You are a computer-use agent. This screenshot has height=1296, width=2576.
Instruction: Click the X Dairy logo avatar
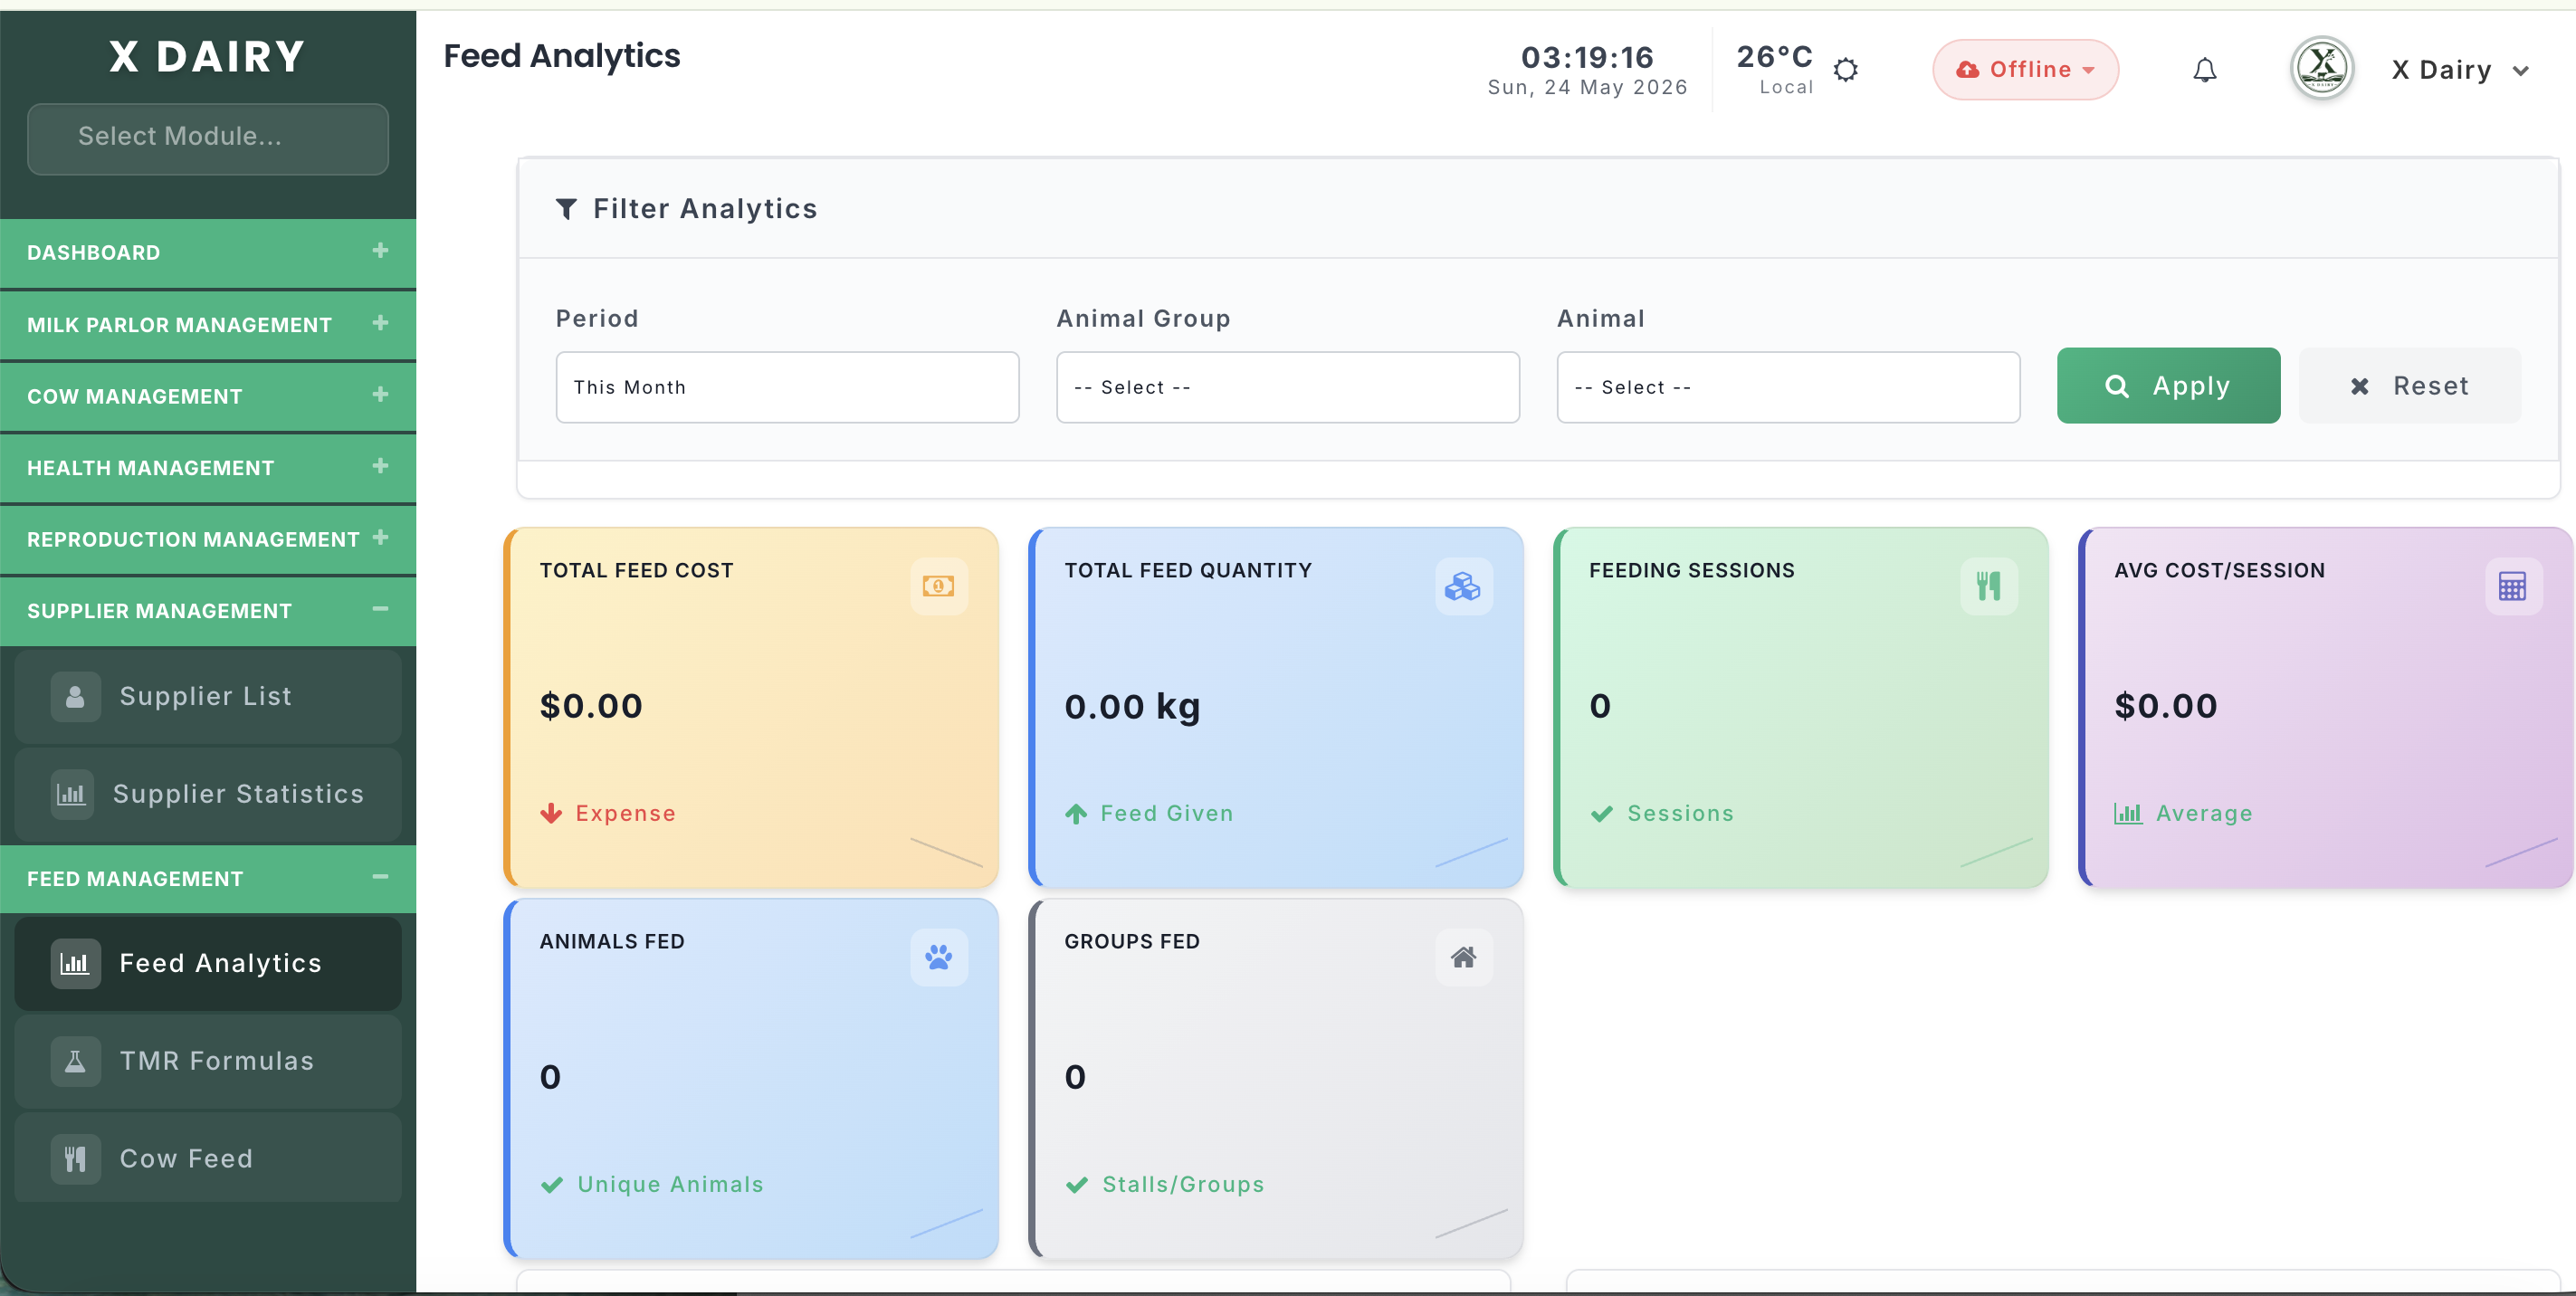(2322, 68)
